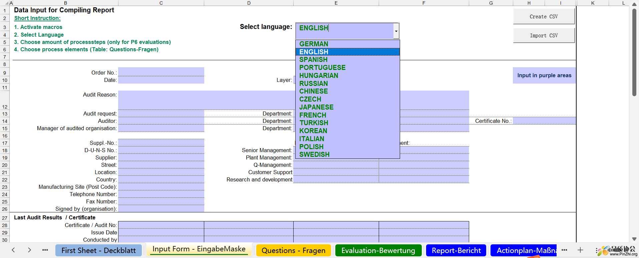This screenshot has height=258, width=639.
Task: Pick KOREAN language option
Action: click(x=347, y=131)
